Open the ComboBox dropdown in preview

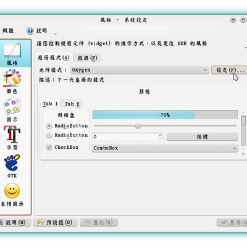coord(165,148)
